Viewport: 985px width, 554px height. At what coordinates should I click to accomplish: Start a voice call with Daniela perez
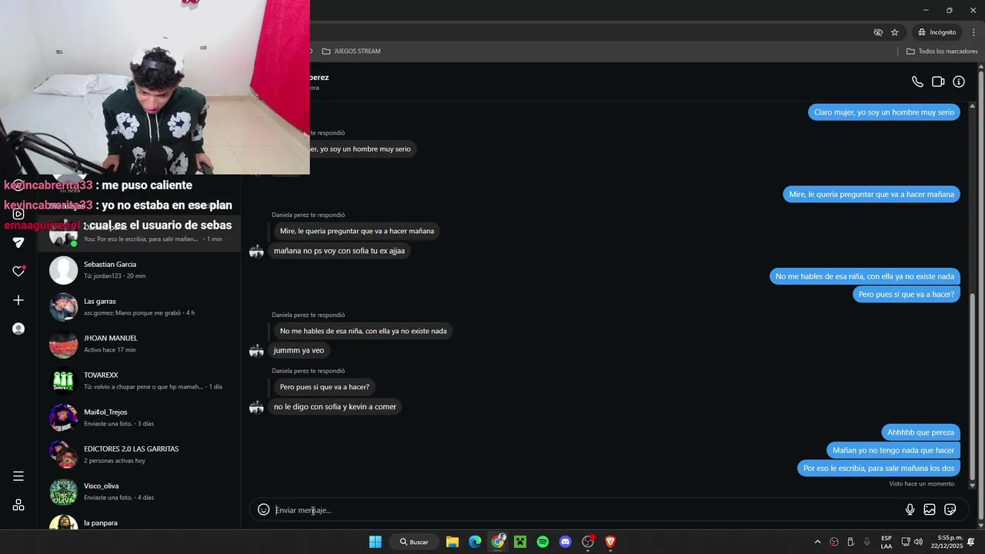(x=917, y=82)
